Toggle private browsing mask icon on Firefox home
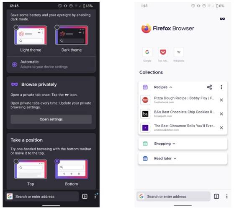Image resolution: width=234 pixels, height=210 pixels. coord(222,19)
